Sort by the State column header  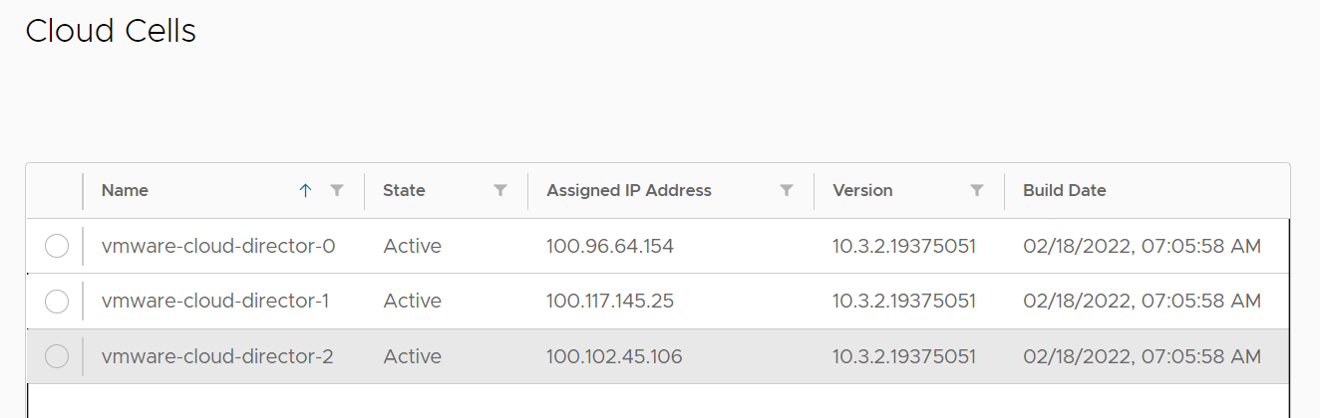click(x=404, y=190)
